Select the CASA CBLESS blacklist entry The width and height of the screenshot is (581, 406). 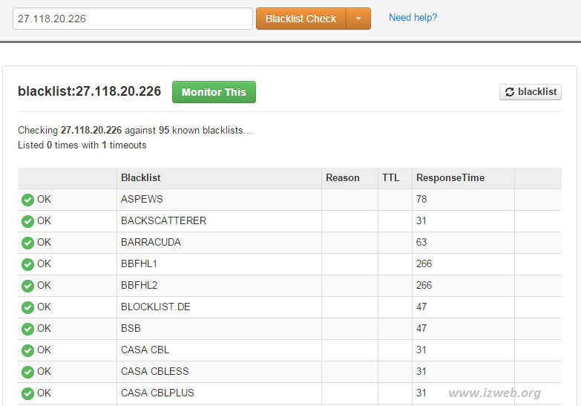pos(154,372)
